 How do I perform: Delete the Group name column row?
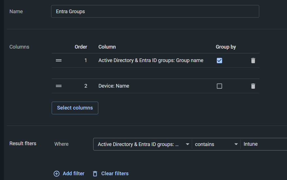[x=253, y=60]
